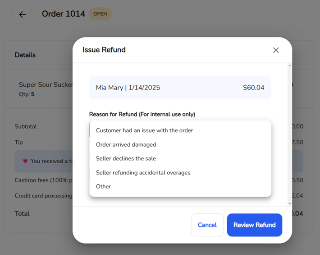Click the scrollbar down arrow in dialog
The width and height of the screenshot is (320, 255).
290,204
